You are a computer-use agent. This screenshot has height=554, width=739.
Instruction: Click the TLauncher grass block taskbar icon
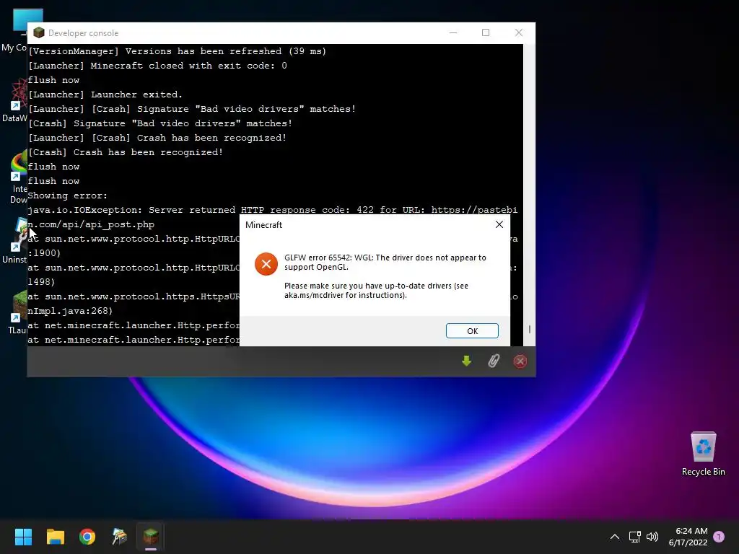point(151,536)
